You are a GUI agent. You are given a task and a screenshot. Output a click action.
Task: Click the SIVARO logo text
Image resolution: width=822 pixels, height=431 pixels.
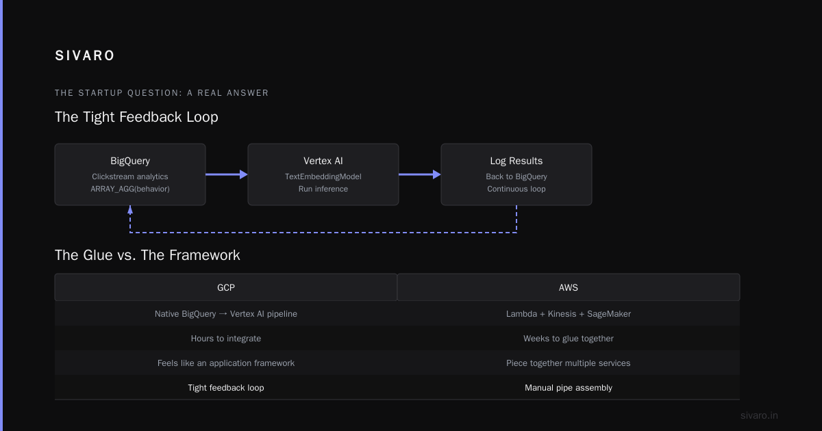coord(85,56)
